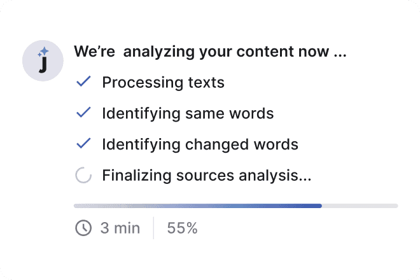420x280 pixels.
Task: Click the loading spinner beside Finalizing sources analysis
Action: click(x=83, y=175)
